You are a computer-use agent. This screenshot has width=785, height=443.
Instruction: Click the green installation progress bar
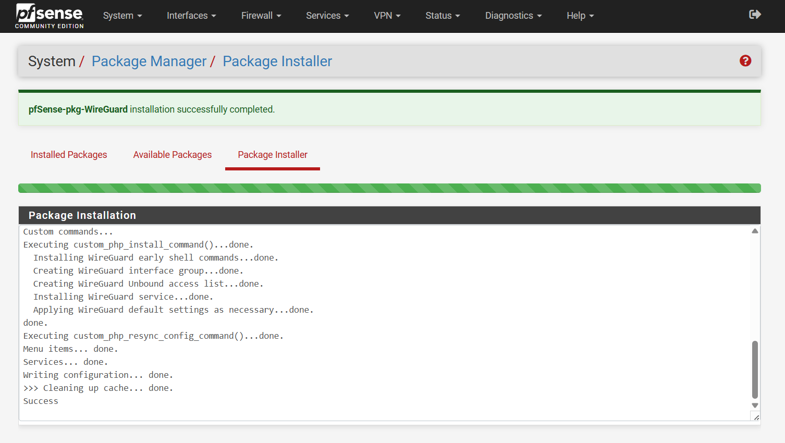point(389,188)
